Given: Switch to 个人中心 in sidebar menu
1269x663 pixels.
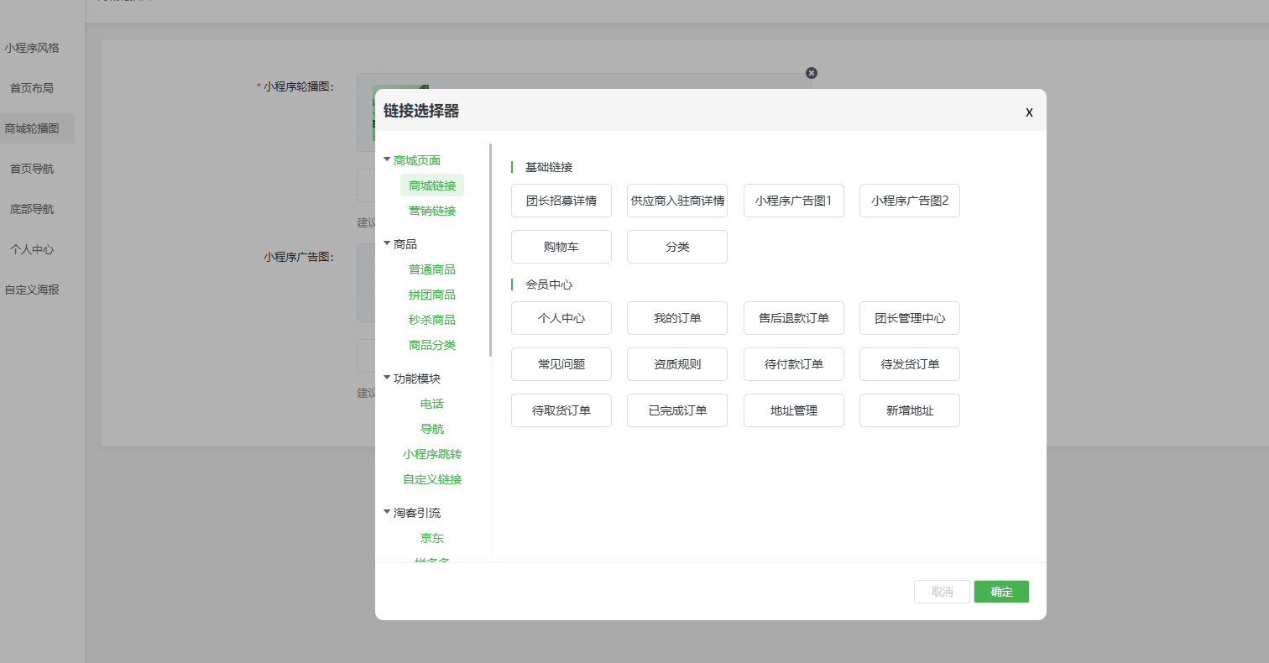Looking at the screenshot, I should point(32,249).
